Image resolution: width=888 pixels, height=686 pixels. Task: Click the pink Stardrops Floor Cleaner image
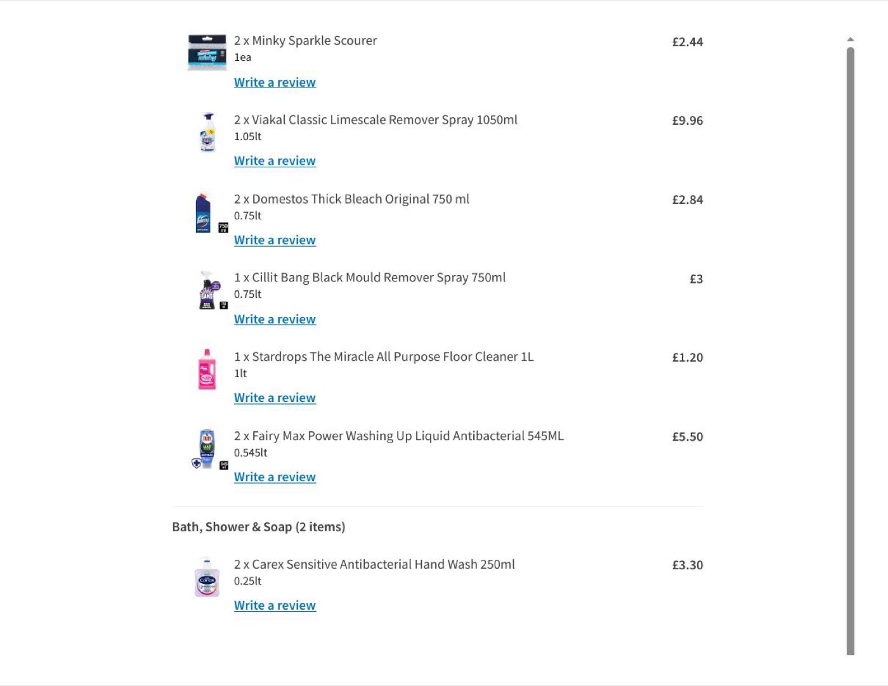pyautogui.click(x=207, y=369)
